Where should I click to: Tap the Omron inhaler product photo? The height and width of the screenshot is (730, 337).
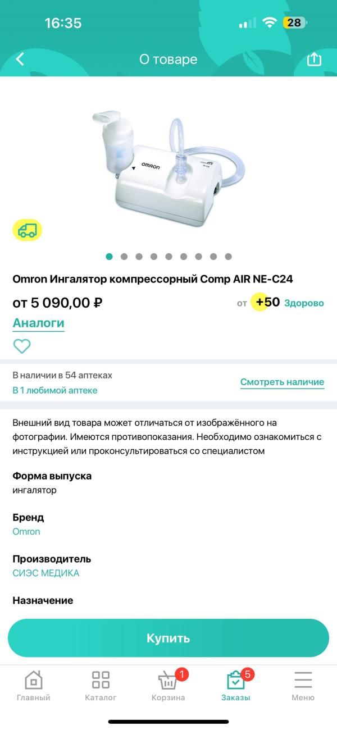tap(168, 168)
